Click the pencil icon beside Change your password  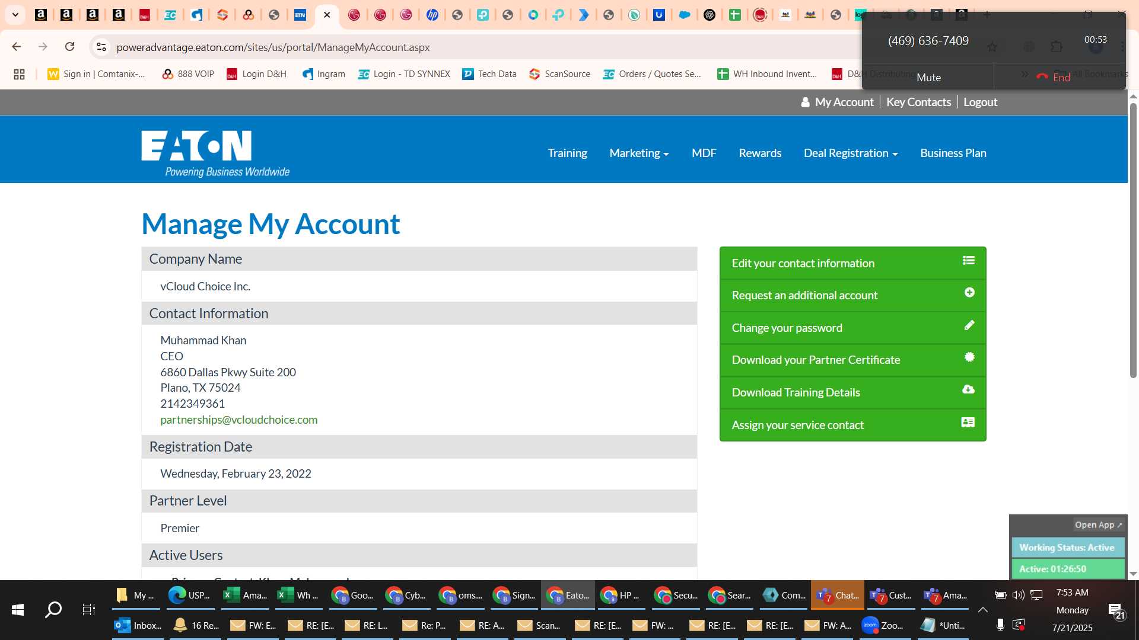coord(969,325)
